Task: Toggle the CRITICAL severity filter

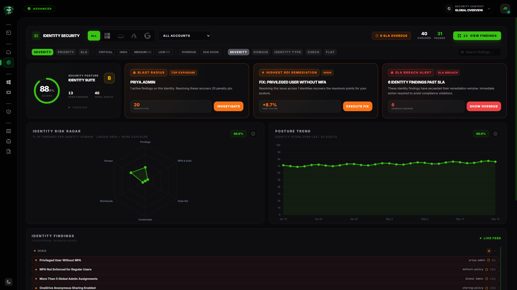Action: point(106,52)
